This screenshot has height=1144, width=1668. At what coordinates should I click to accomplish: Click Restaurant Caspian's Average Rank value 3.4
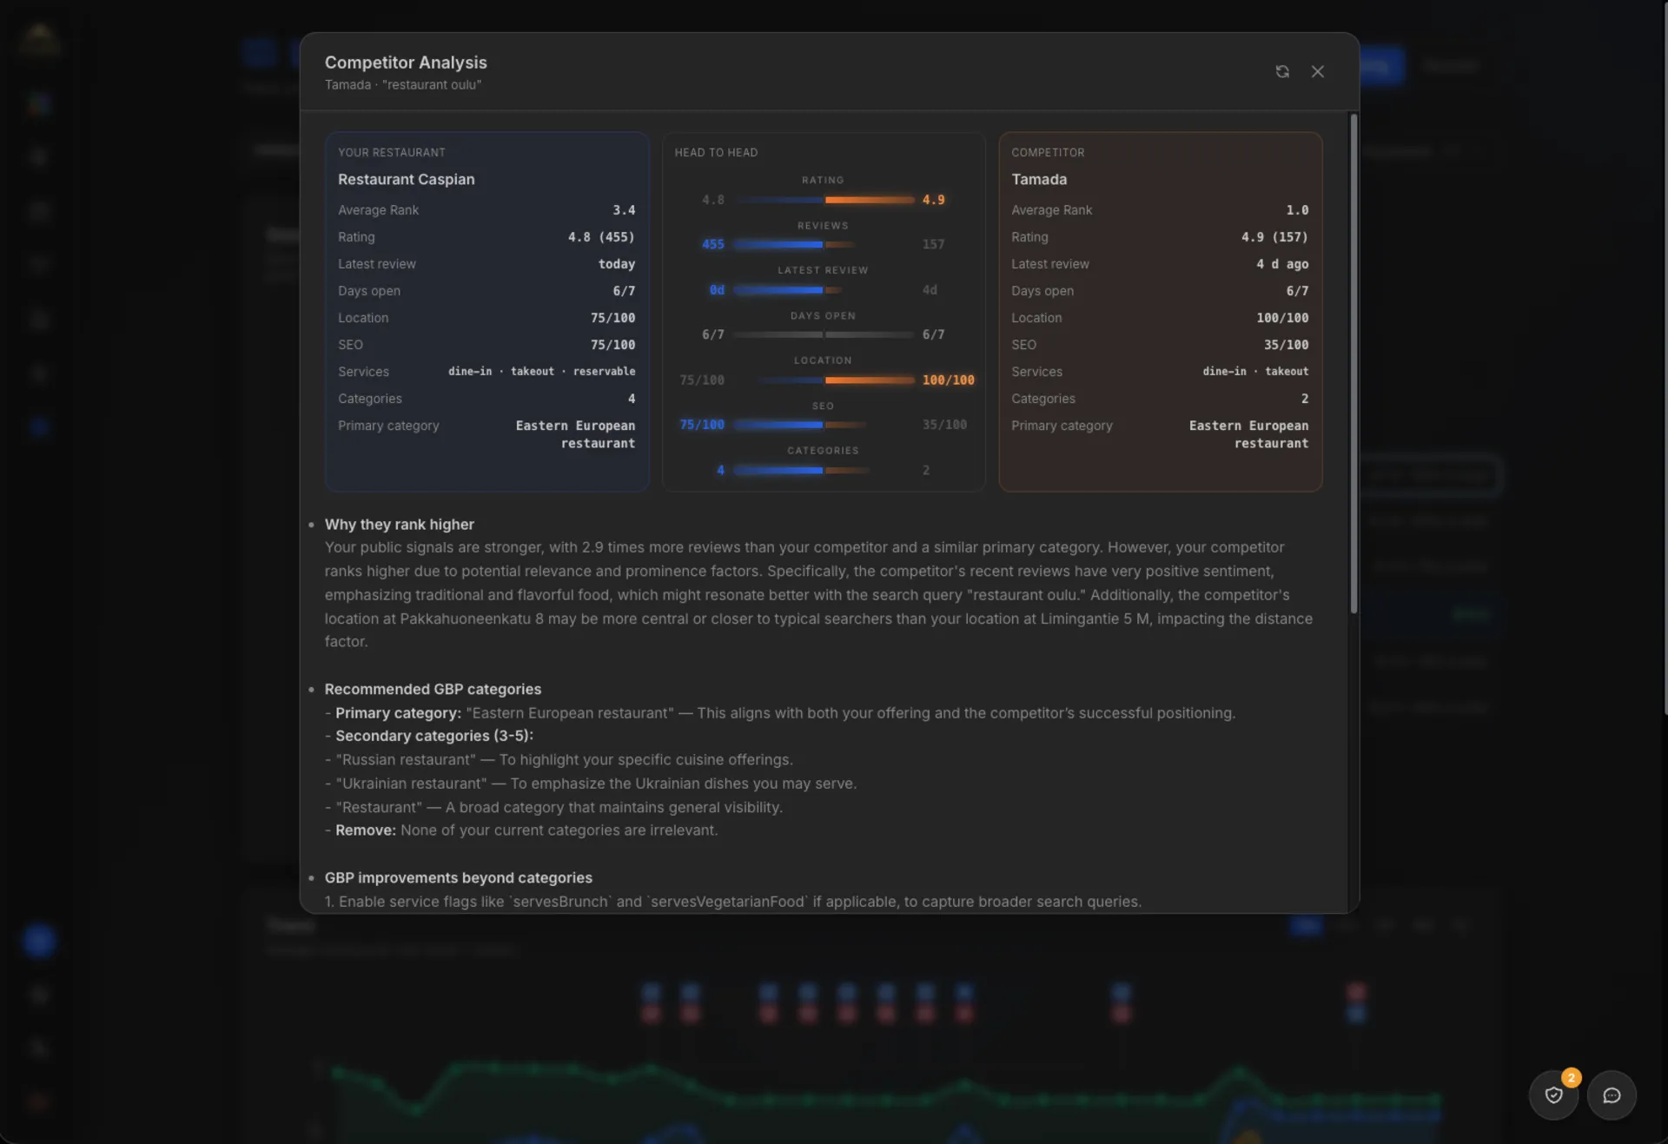coord(624,210)
